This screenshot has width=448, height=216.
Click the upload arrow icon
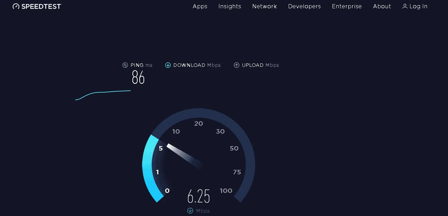(x=237, y=65)
